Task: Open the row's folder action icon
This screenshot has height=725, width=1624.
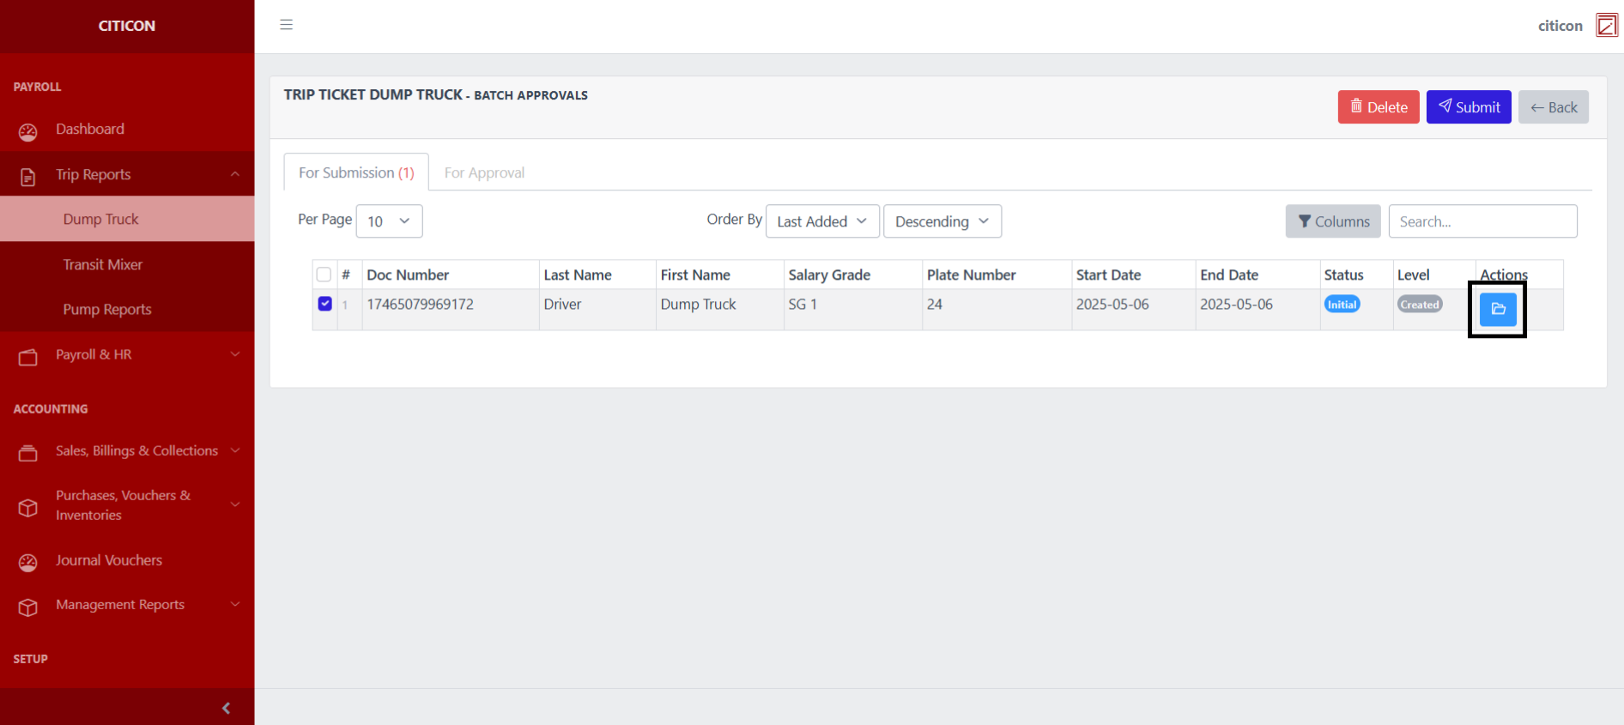Action: coord(1498,309)
